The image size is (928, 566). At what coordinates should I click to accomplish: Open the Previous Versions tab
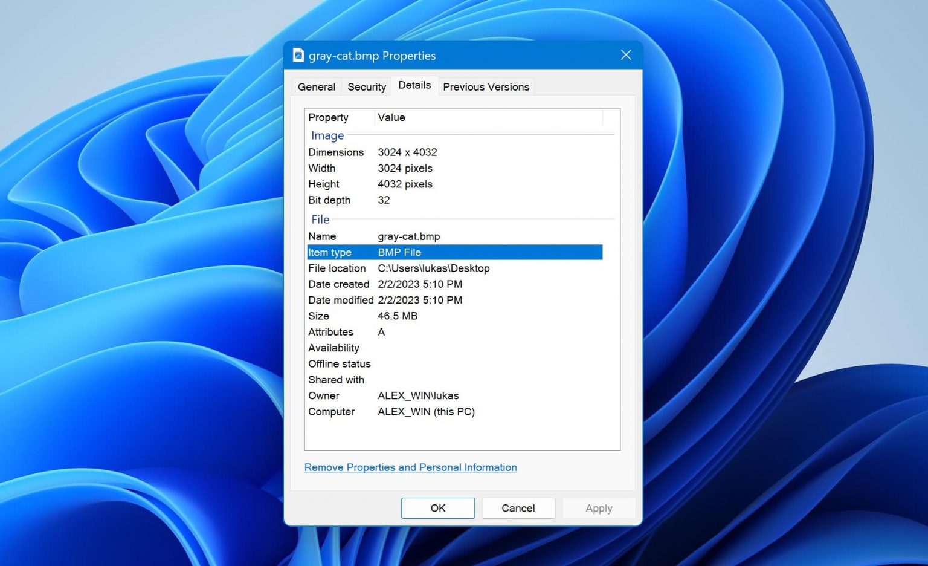(x=486, y=86)
